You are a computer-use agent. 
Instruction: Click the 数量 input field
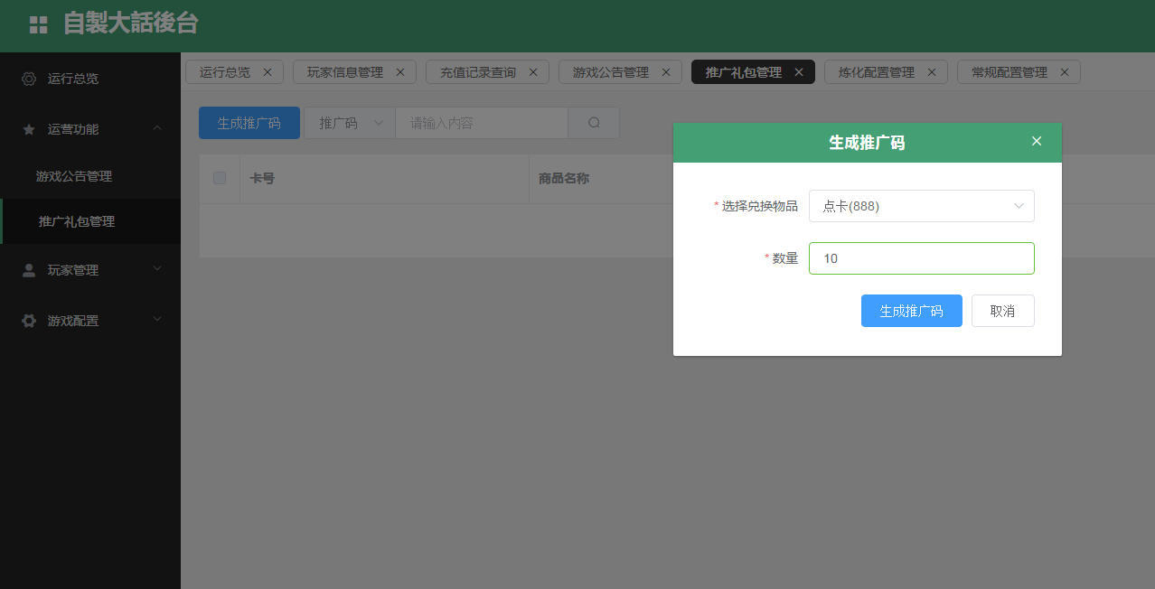pos(921,258)
